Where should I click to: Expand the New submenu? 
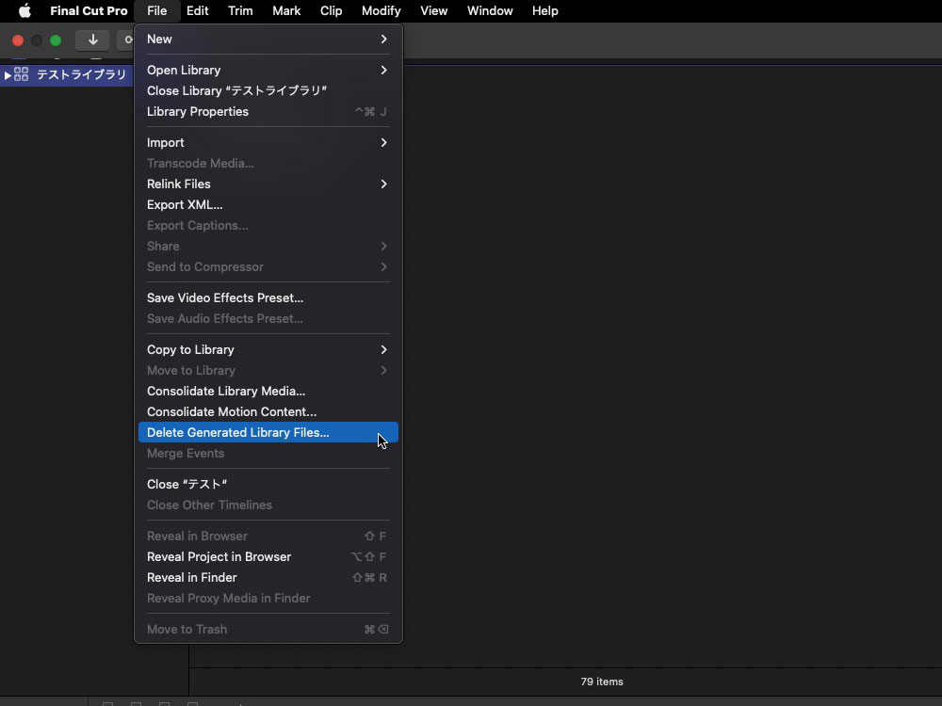click(x=268, y=39)
